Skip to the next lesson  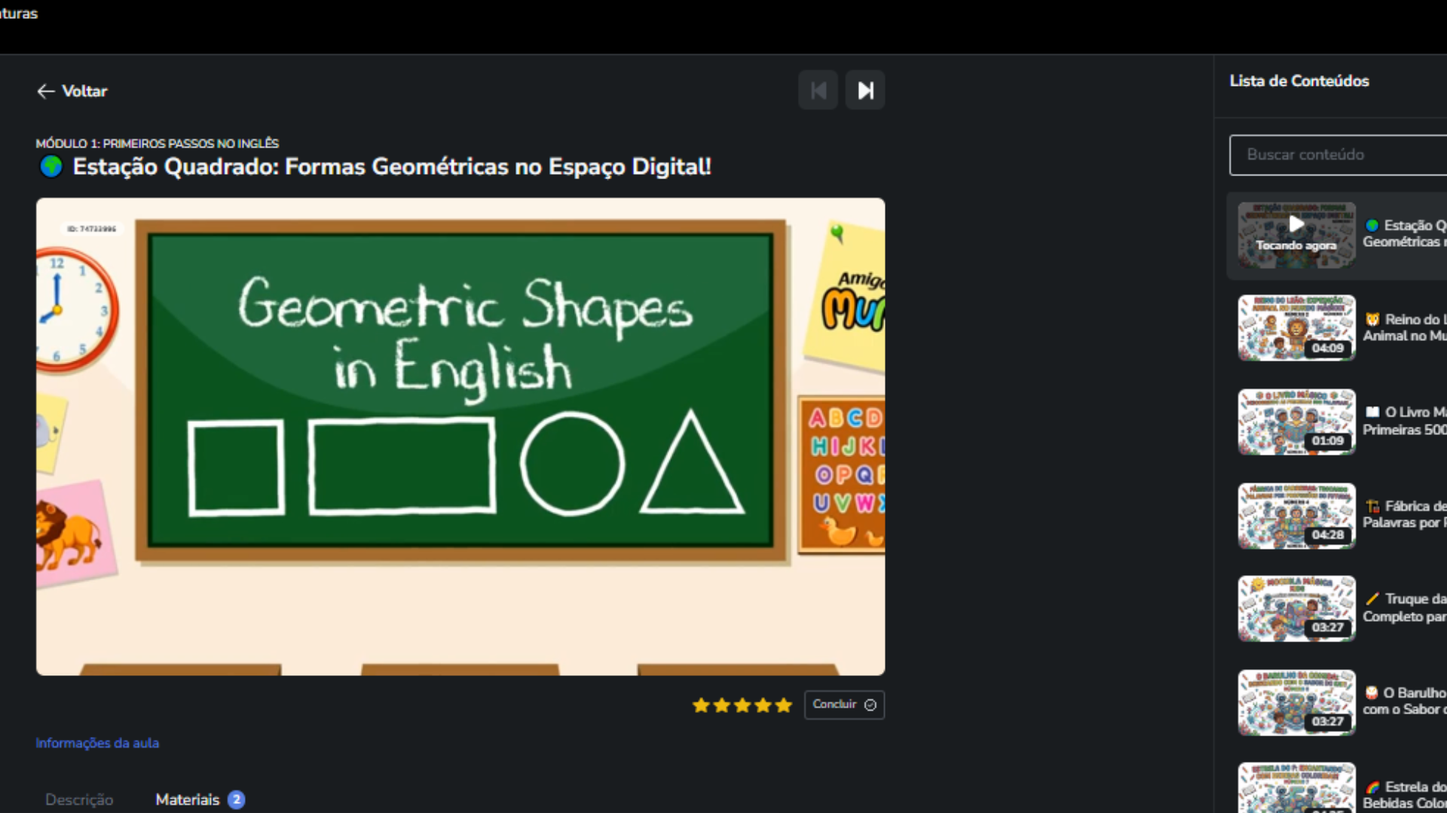pos(865,90)
